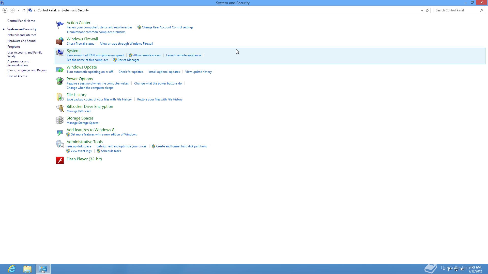
Task: Click the Flash Player red icon
Action: pyautogui.click(x=60, y=160)
